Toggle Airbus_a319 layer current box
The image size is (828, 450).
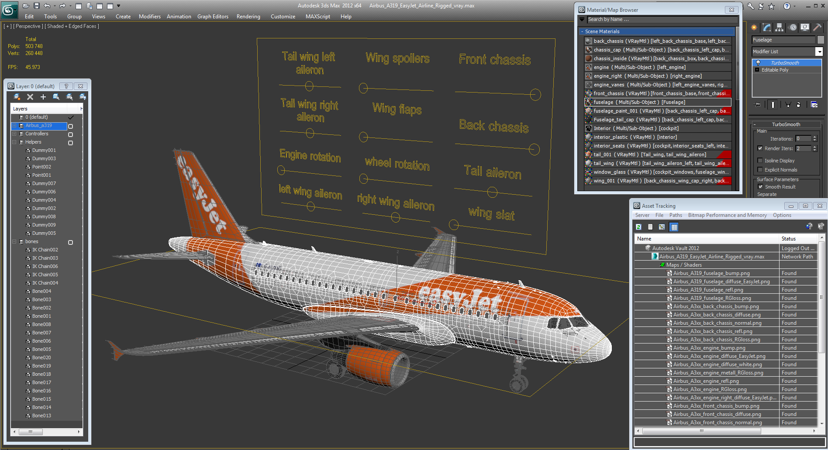(x=70, y=126)
